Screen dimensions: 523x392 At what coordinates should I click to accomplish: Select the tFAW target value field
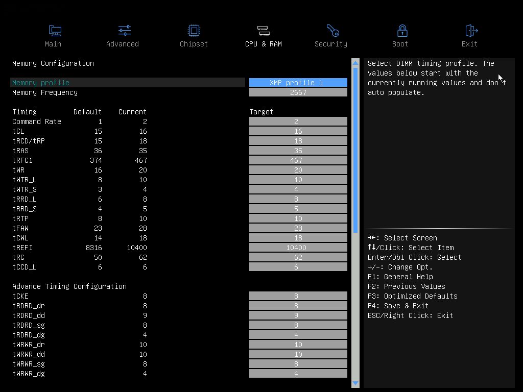pyautogui.click(x=298, y=228)
